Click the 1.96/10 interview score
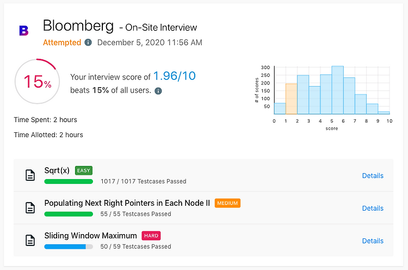 (174, 76)
